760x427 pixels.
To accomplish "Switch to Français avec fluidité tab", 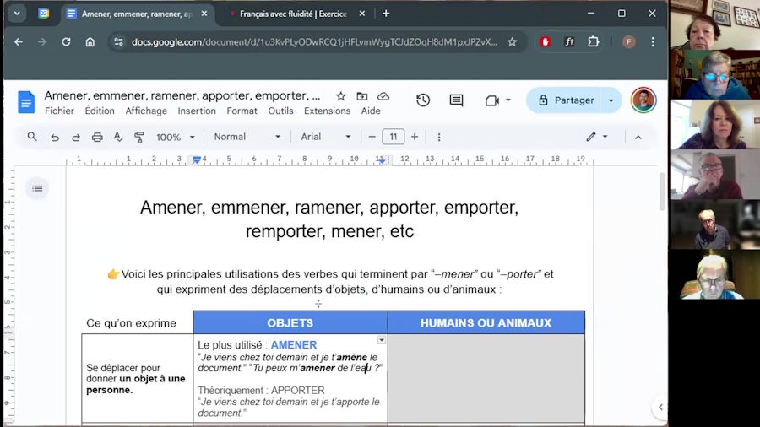I will tap(292, 14).
